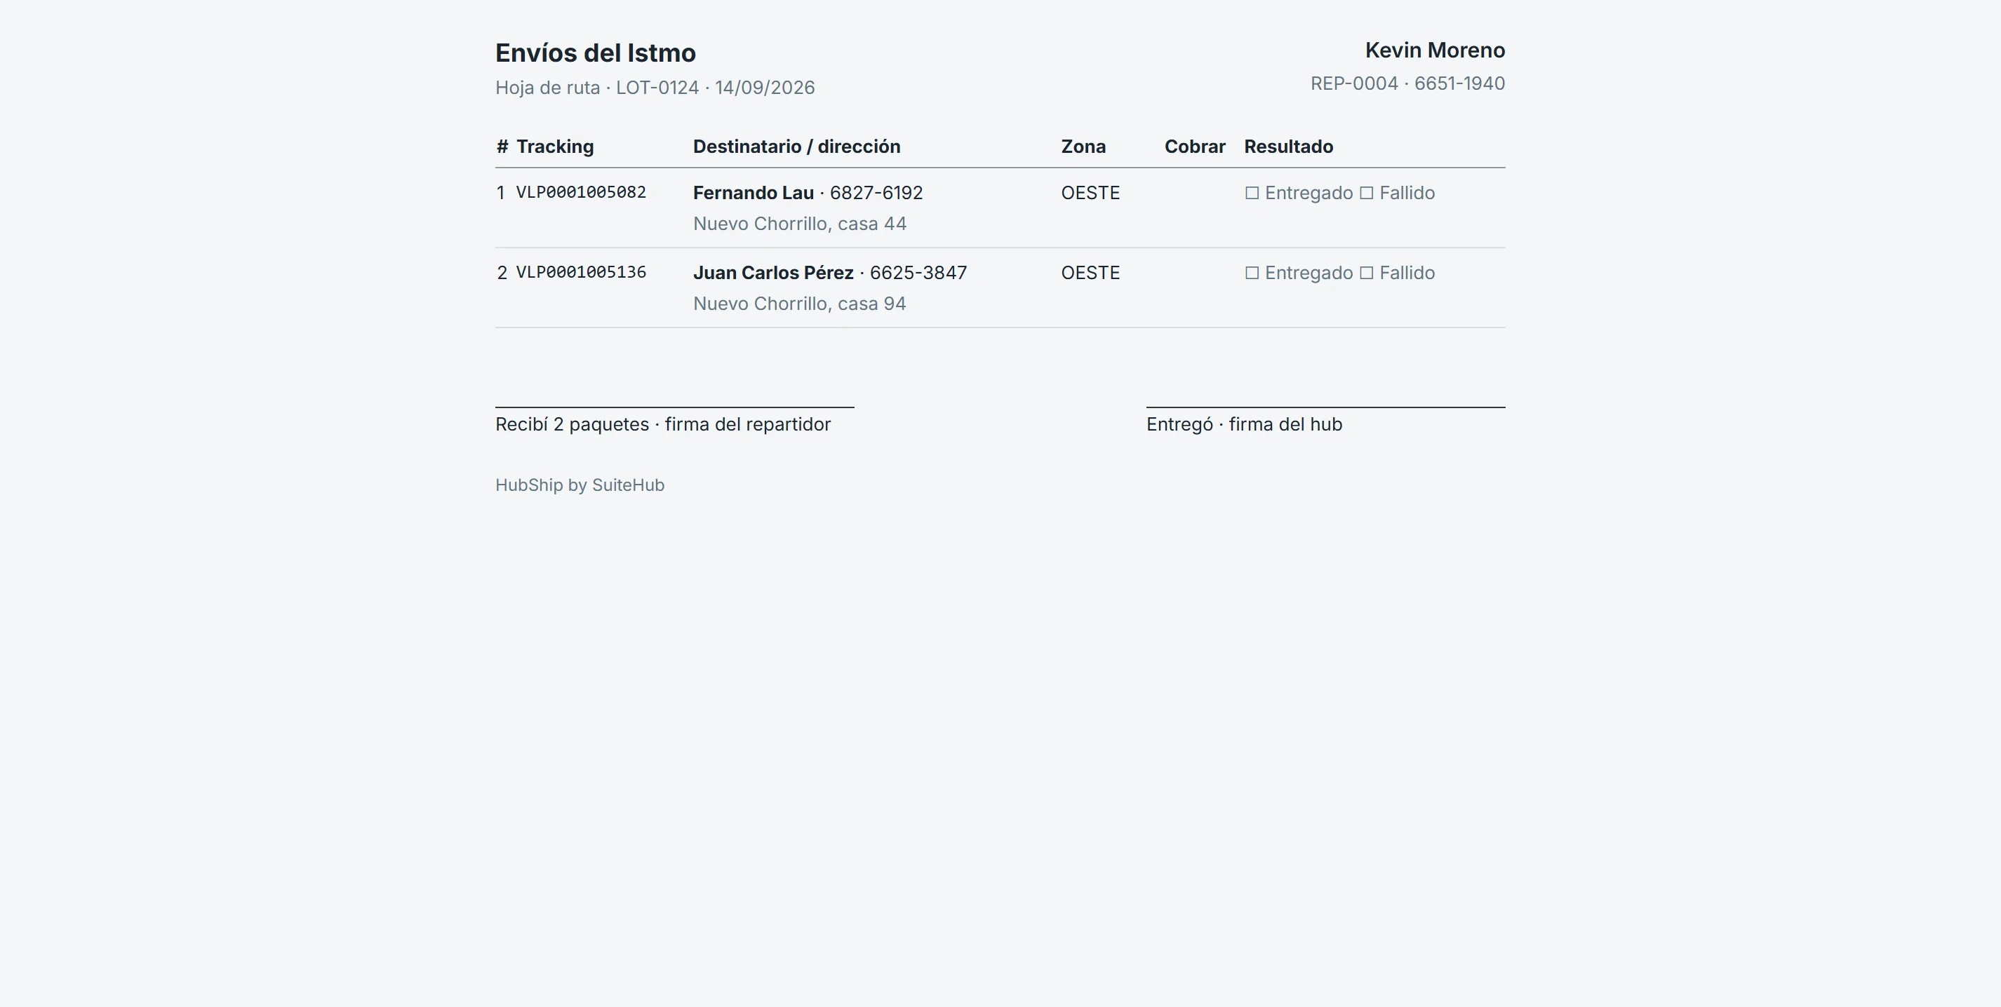Click row number 1

[x=501, y=193]
